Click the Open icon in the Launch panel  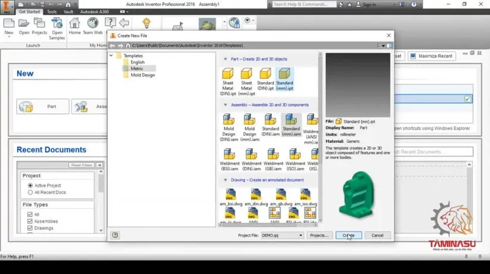pos(24,26)
